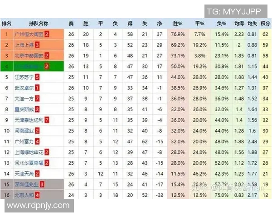Click the 排名 column header
The image size is (272, 217).
pos(7,24)
